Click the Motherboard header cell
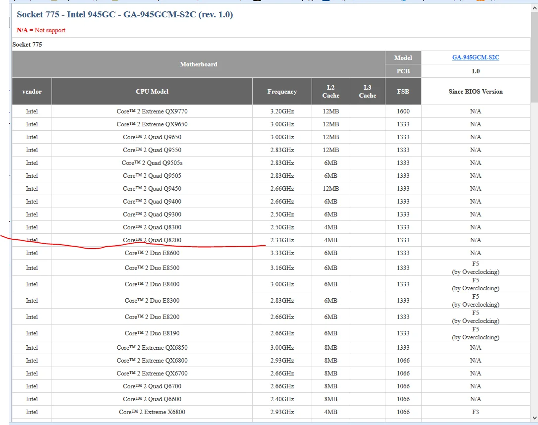 [198, 64]
